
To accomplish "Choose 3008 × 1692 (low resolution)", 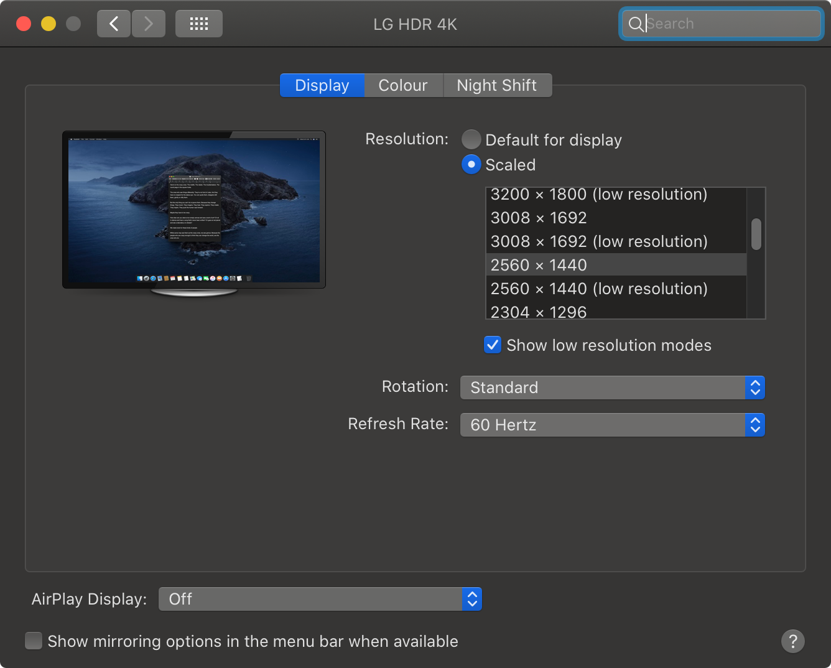I will pyautogui.click(x=616, y=241).
